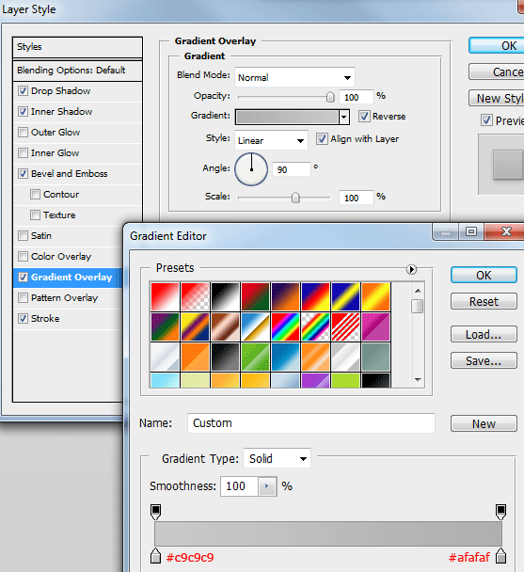Click the Angle dial
Image resolution: width=524 pixels, height=572 pixels.
tap(251, 169)
